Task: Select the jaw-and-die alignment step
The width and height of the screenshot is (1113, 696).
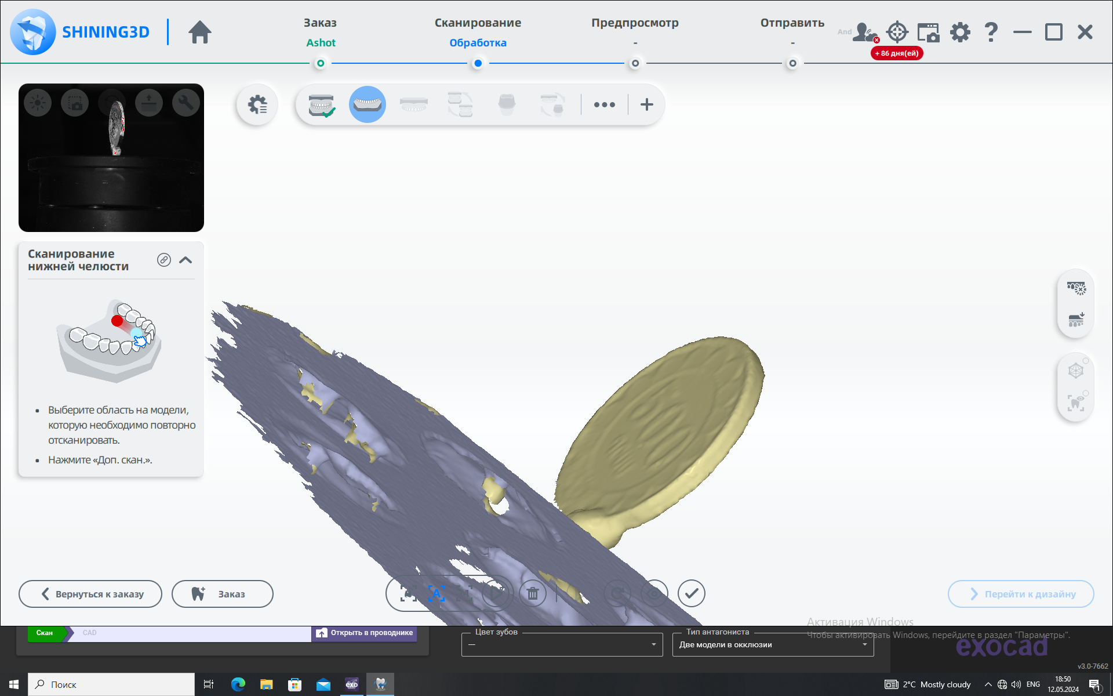Action: [552, 105]
